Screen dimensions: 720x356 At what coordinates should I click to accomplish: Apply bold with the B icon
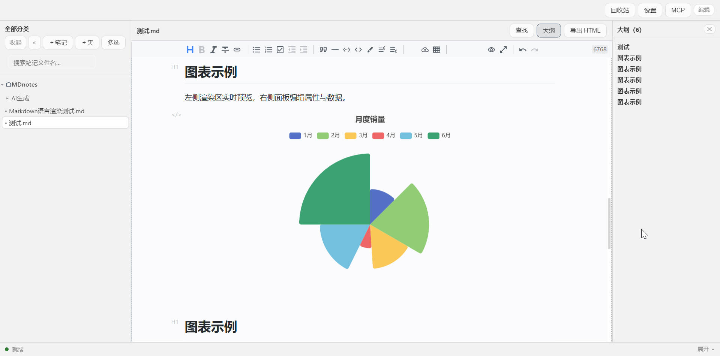coord(202,49)
